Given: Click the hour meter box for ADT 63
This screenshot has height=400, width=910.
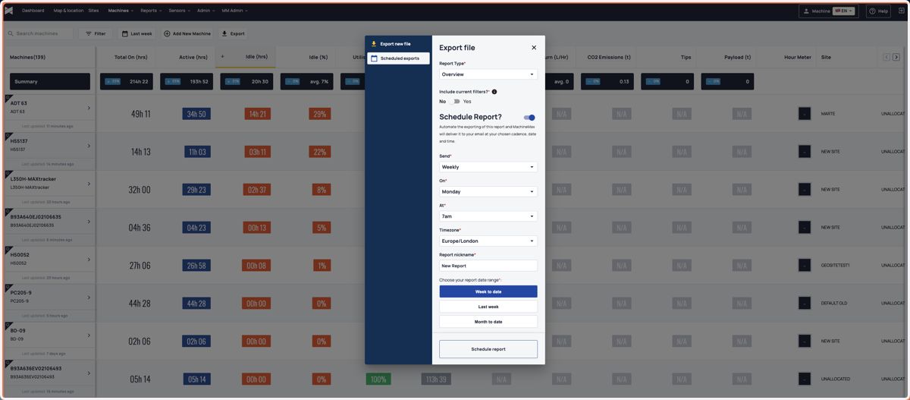Looking at the screenshot, I should click(x=805, y=114).
